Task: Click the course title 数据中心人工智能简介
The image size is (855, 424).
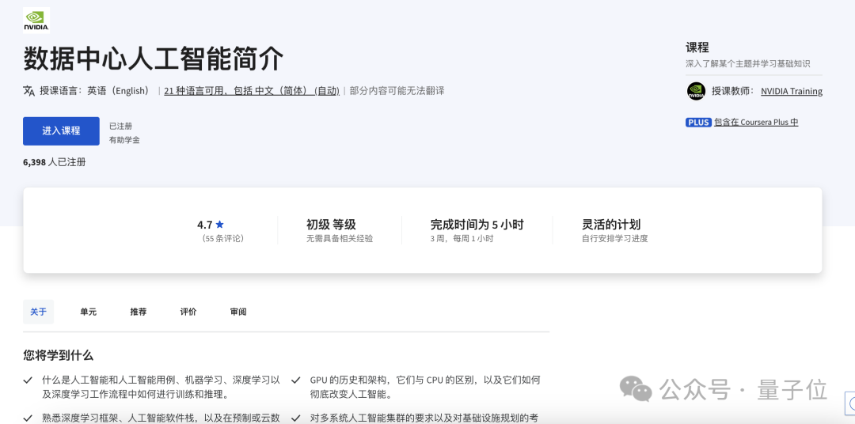Action: pyautogui.click(x=154, y=59)
